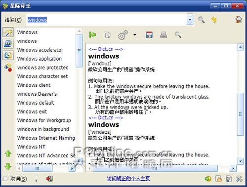The height and width of the screenshot is (187, 247).
Task: Click the copy icon in result toolbar
Action: (x=107, y=35)
